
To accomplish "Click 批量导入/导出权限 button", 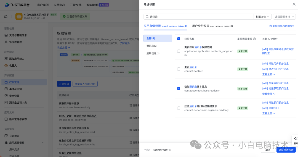I will [x=85, y=84].
